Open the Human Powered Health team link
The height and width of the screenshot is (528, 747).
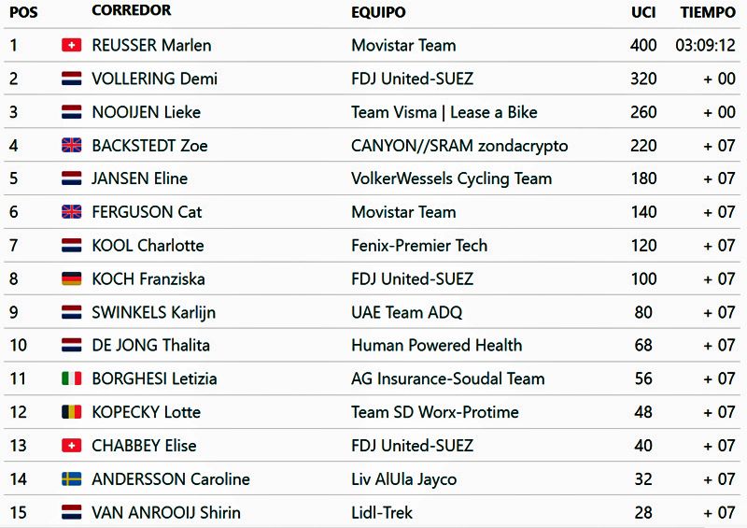tap(436, 346)
